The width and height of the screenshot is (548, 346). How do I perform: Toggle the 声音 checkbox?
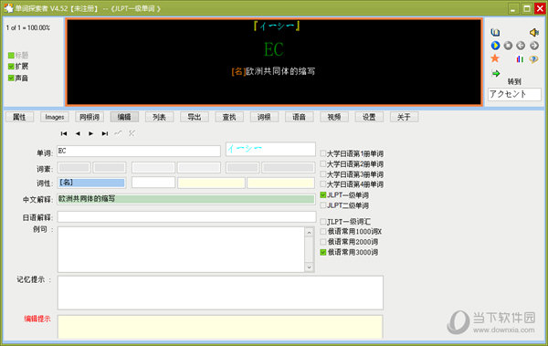[11, 78]
